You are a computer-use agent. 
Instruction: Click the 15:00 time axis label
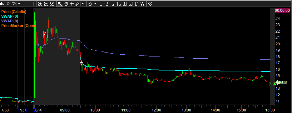click(x=241, y=110)
